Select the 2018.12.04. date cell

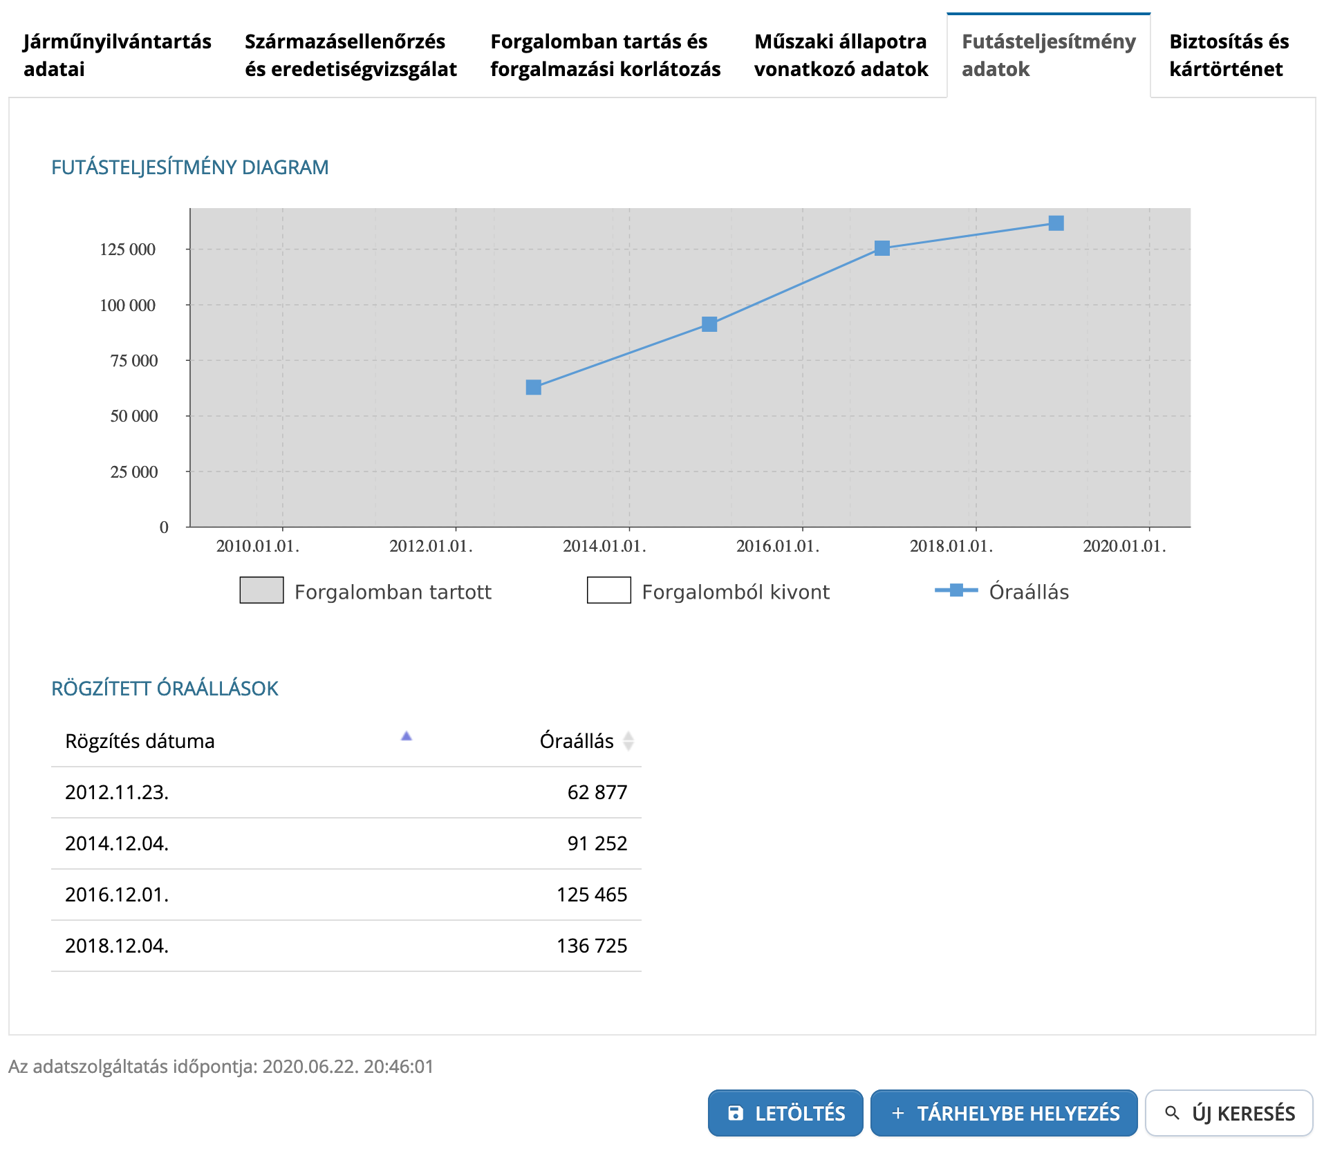pyautogui.click(x=117, y=946)
